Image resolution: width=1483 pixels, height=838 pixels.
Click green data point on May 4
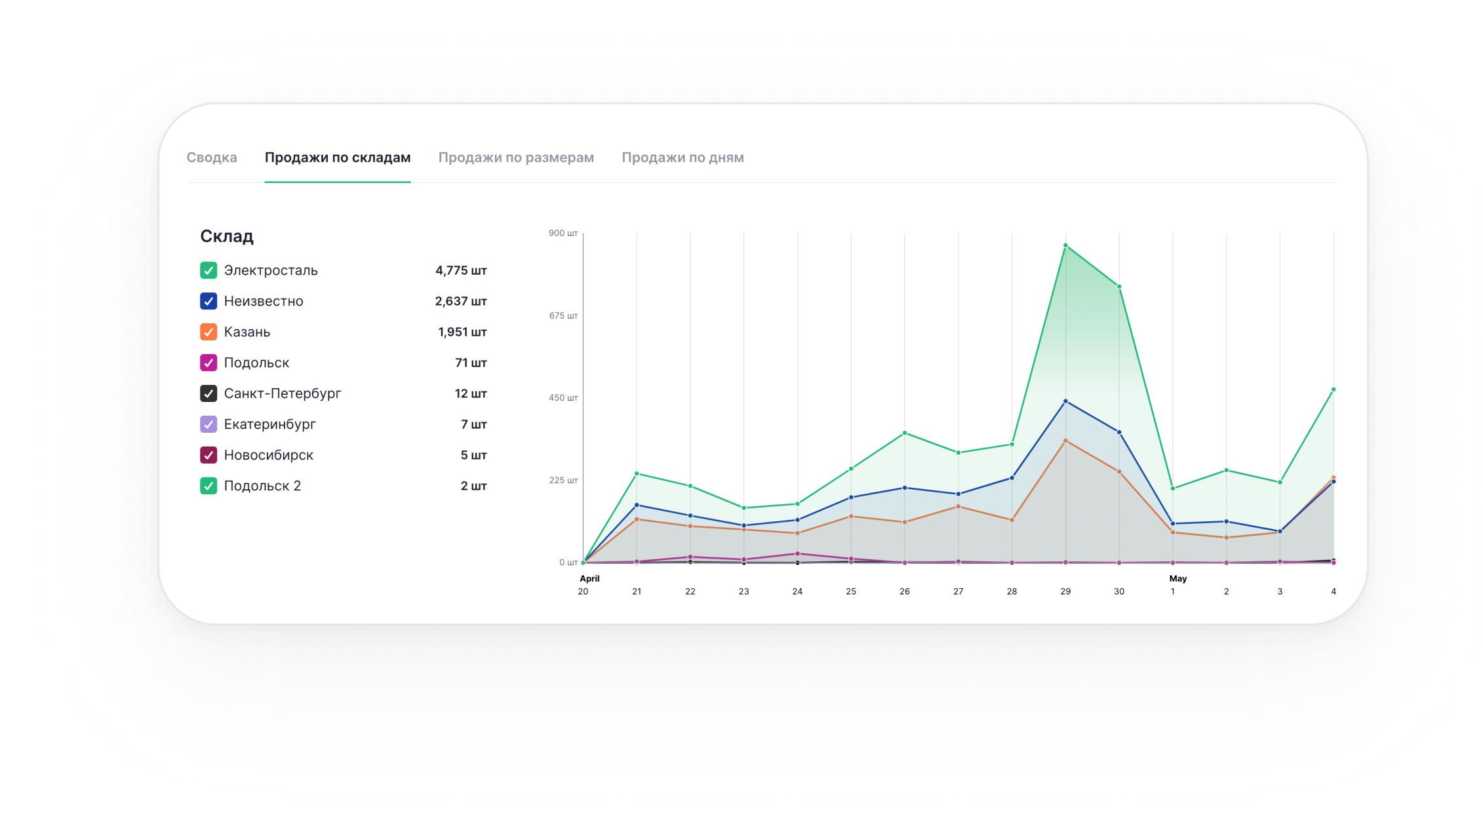[1334, 389]
